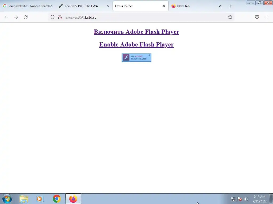Click the browser Back arrow

6,17
